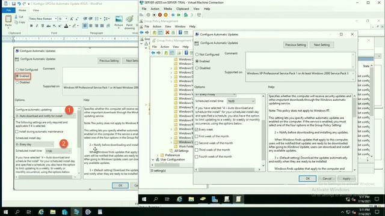Check First week of the month
The width and height of the screenshot is (385, 216).
click(x=197, y=136)
